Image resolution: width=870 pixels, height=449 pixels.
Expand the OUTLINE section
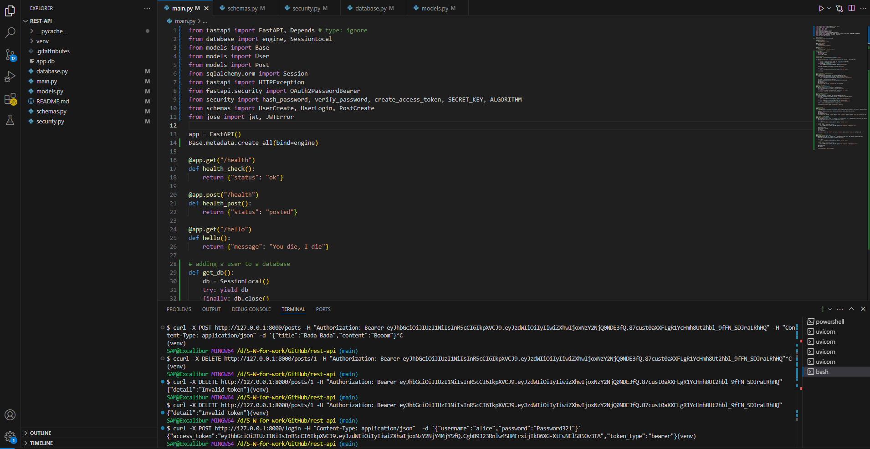(41, 433)
